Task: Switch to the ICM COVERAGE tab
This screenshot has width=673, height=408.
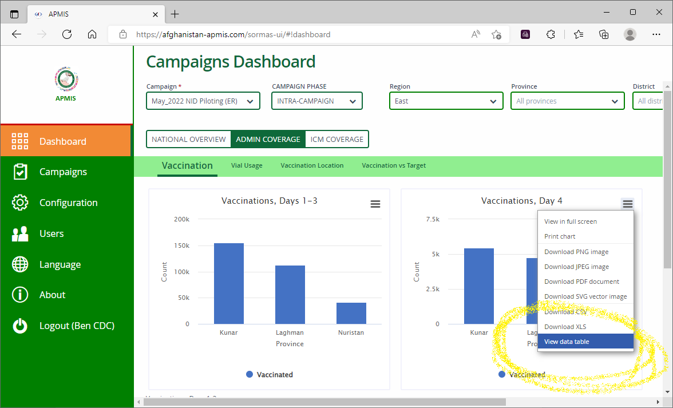Action: pyautogui.click(x=336, y=138)
